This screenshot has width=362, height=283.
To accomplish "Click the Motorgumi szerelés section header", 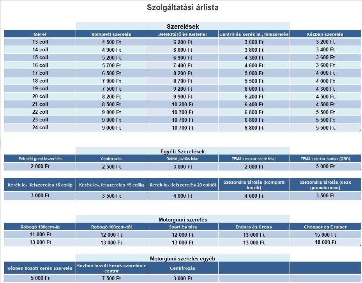I will pos(183,219).
